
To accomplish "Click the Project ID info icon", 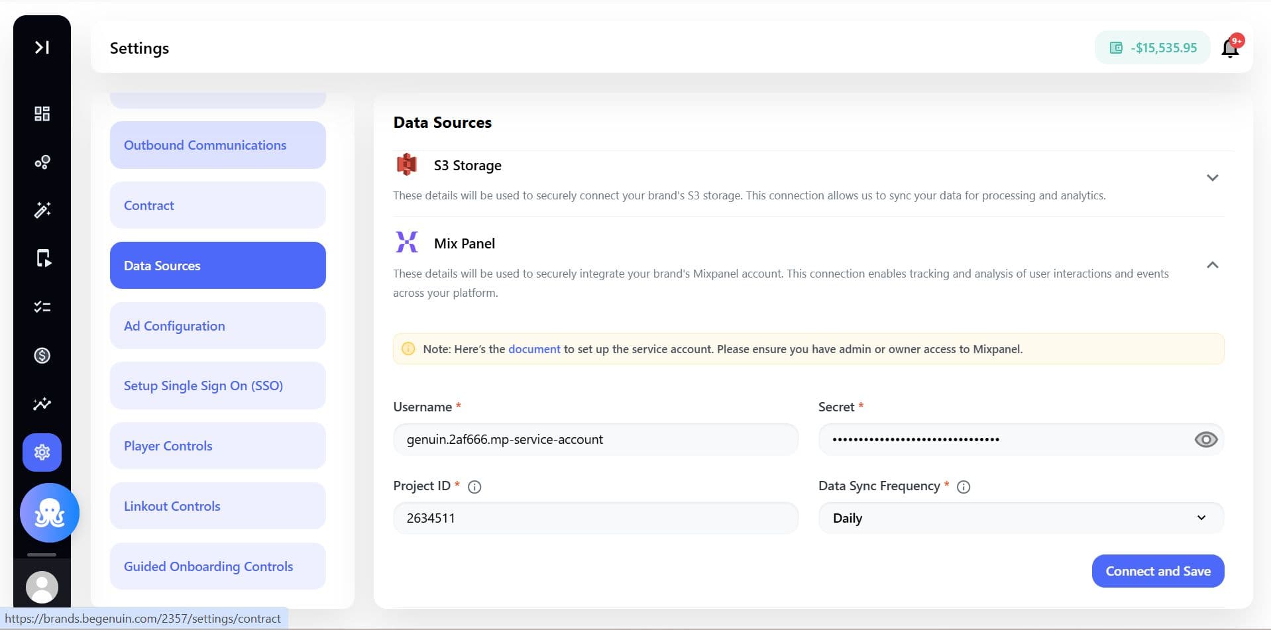I will point(474,487).
